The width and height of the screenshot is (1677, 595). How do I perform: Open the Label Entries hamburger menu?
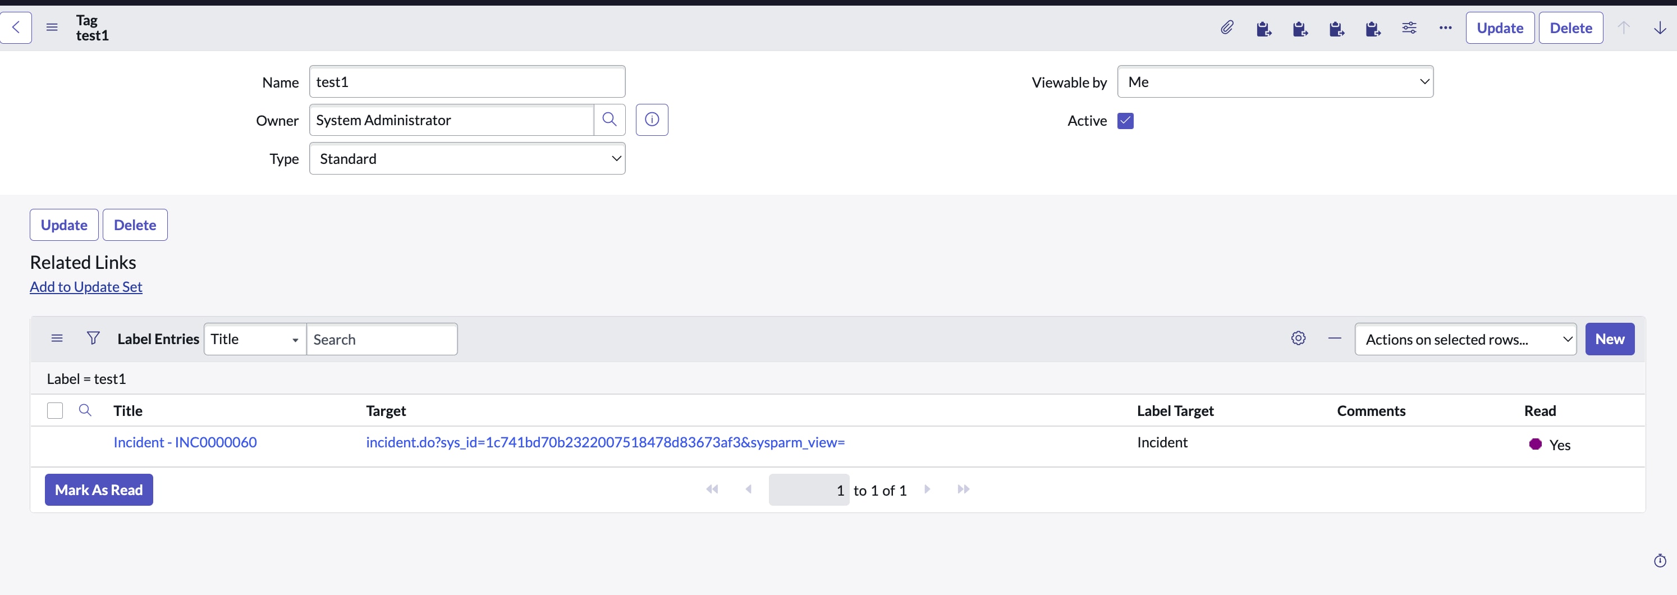tap(57, 338)
